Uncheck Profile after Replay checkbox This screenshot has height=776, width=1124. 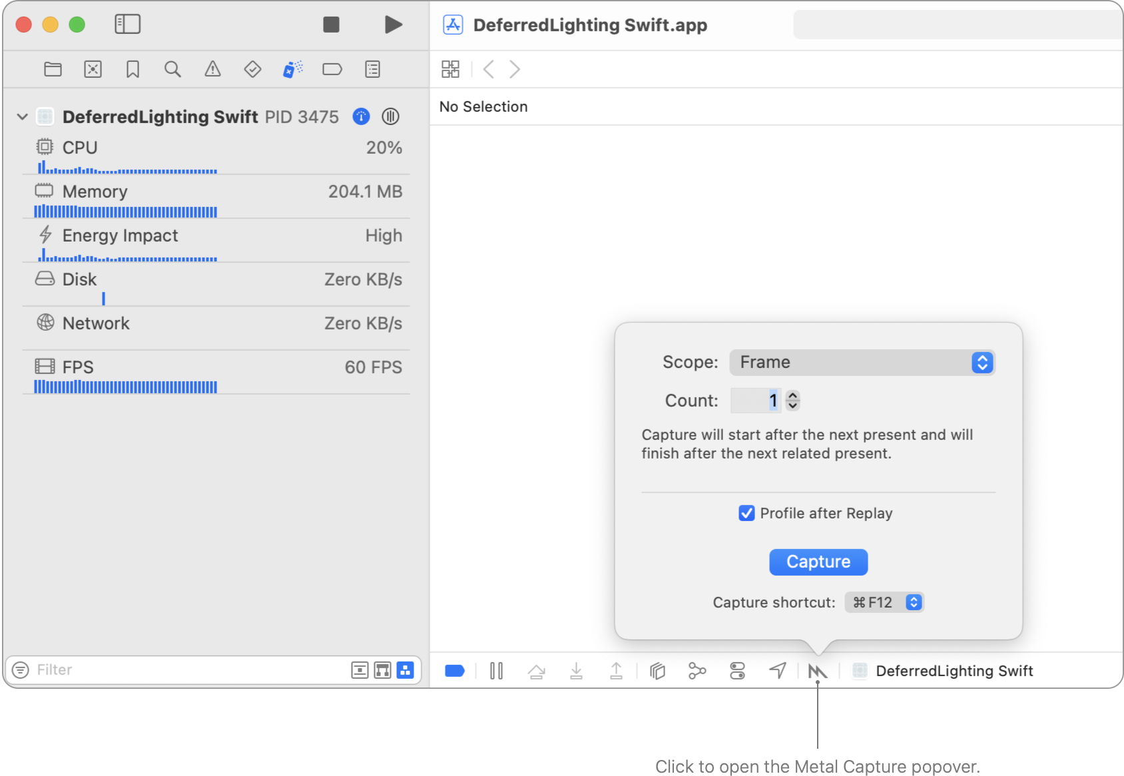point(746,513)
